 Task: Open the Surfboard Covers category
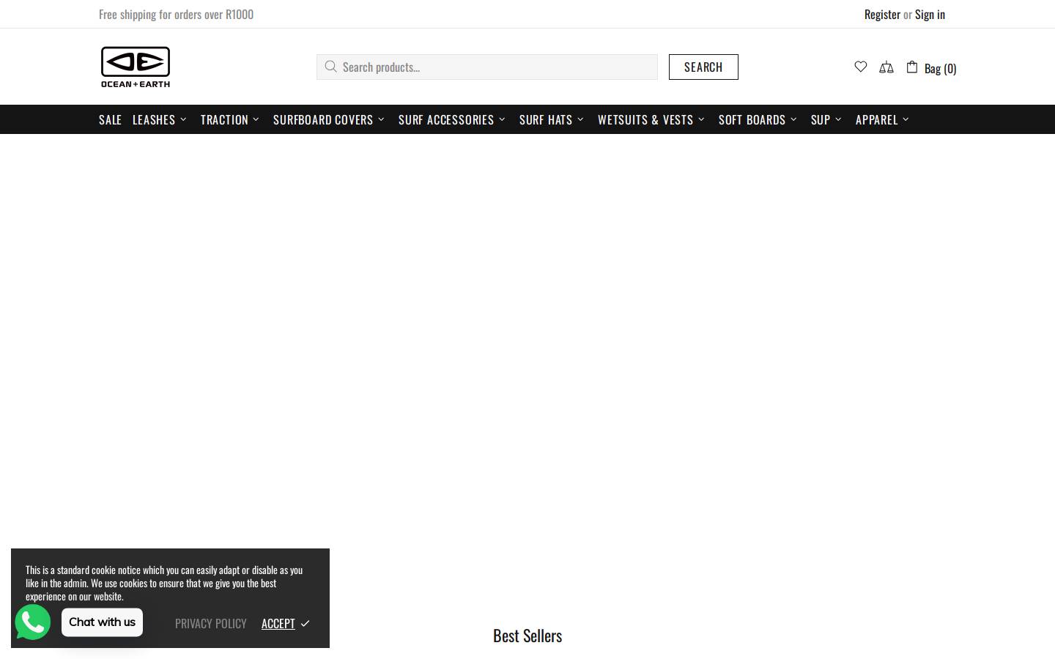coord(323,119)
